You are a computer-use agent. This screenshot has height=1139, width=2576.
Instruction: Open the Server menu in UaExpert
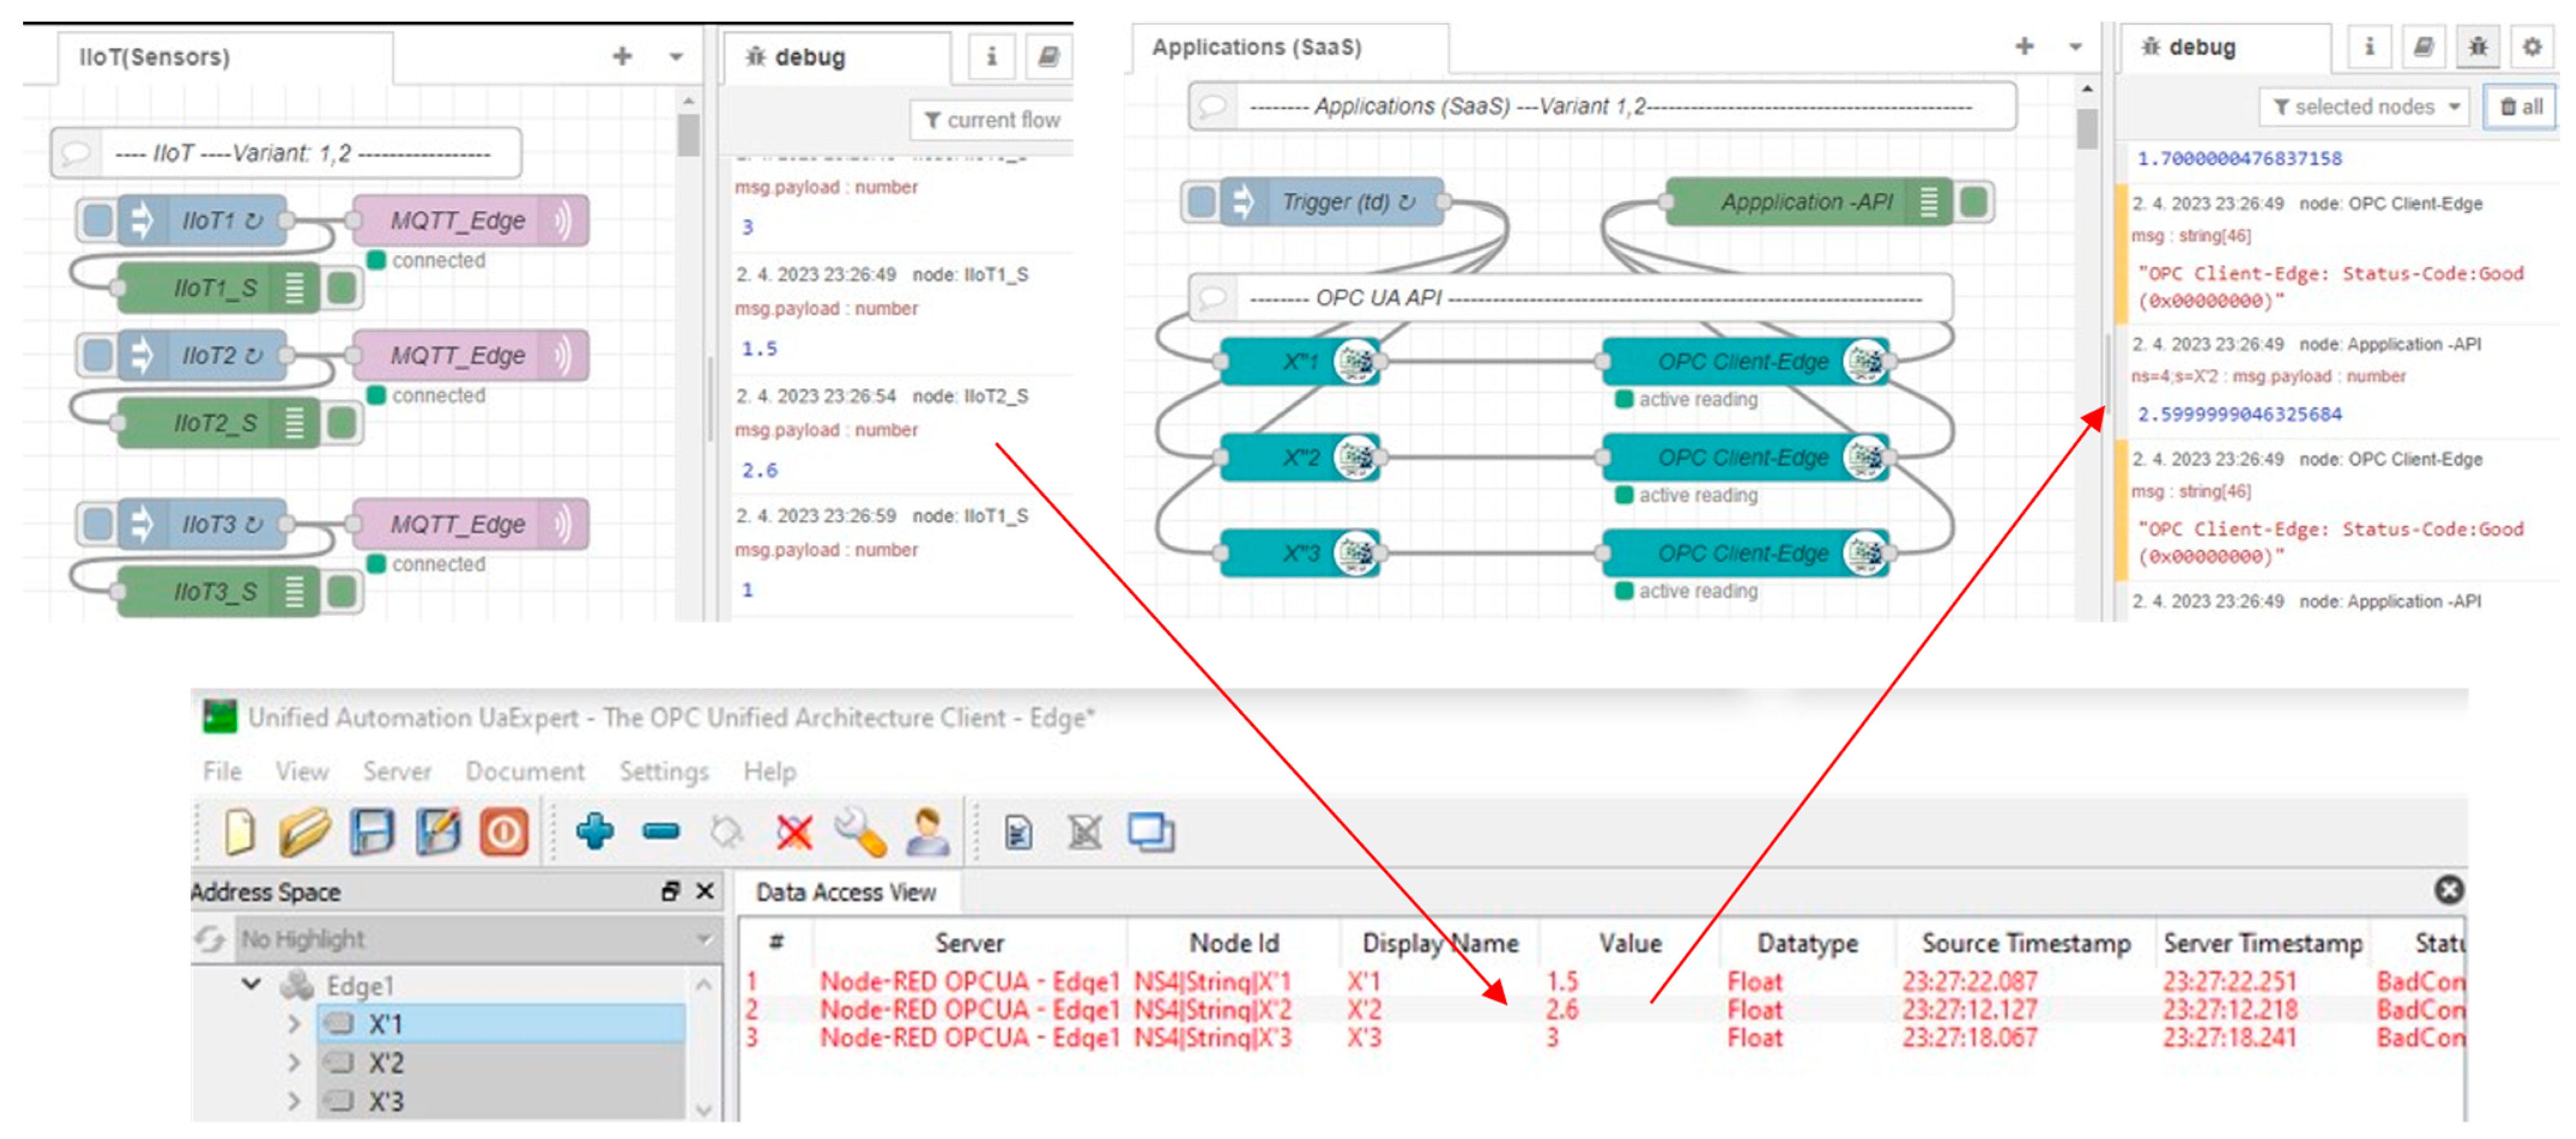click(x=397, y=771)
